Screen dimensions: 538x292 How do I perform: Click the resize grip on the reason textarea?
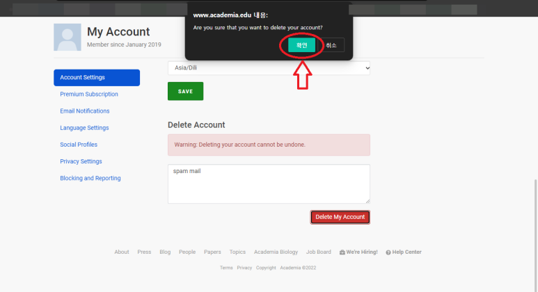coord(367,201)
